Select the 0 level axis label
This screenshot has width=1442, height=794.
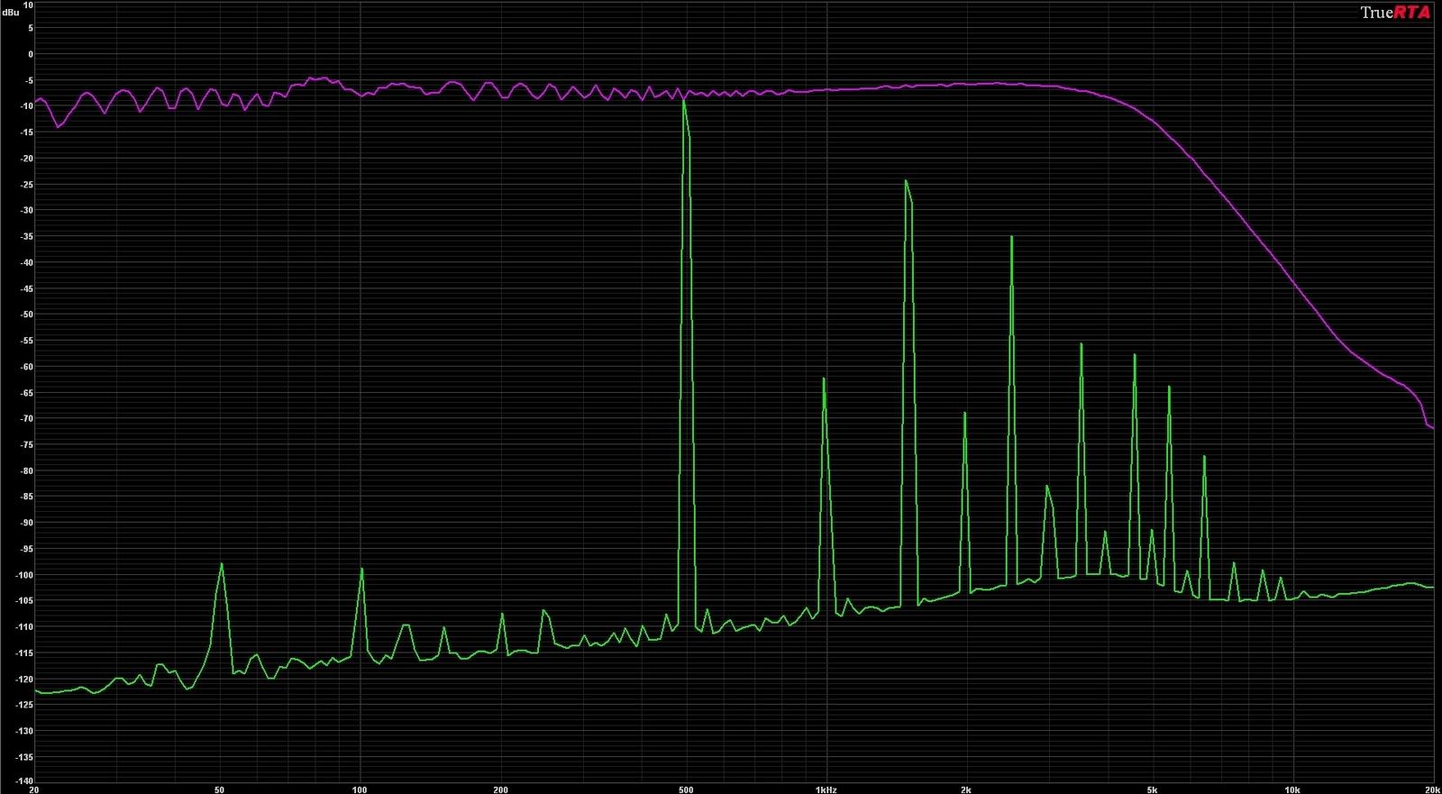pos(31,54)
